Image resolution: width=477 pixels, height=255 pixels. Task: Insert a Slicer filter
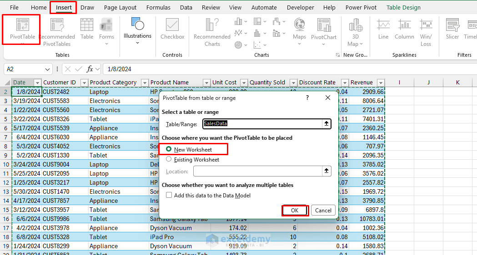coord(452,29)
